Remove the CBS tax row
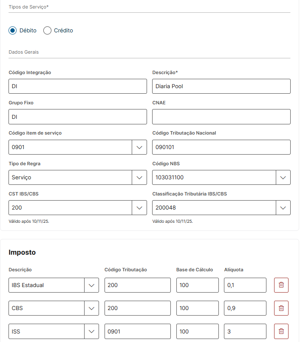The image size is (300, 342). (281, 308)
